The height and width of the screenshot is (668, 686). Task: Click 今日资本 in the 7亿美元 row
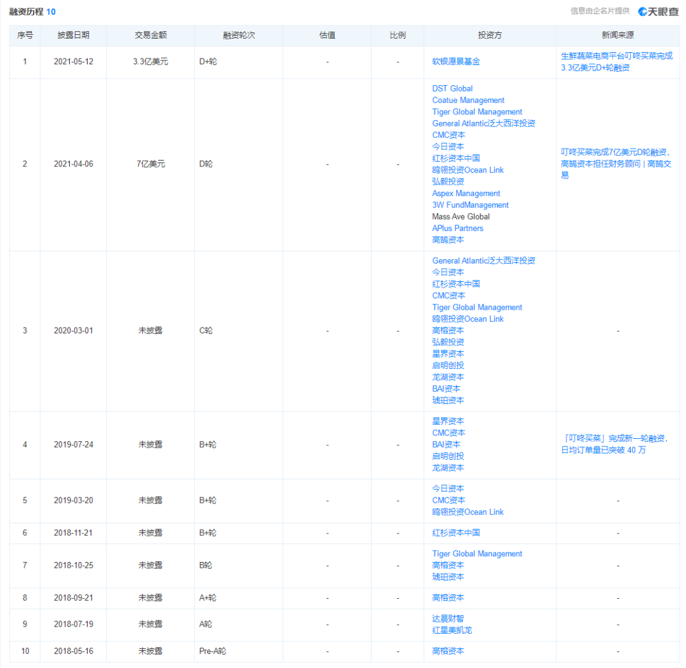pyautogui.click(x=448, y=147)
